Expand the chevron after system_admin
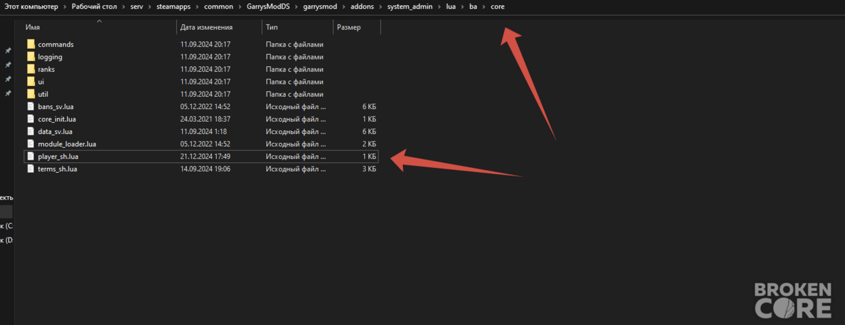Image resolution: width=845 pixels, height=325 pixels. (439, 7)
